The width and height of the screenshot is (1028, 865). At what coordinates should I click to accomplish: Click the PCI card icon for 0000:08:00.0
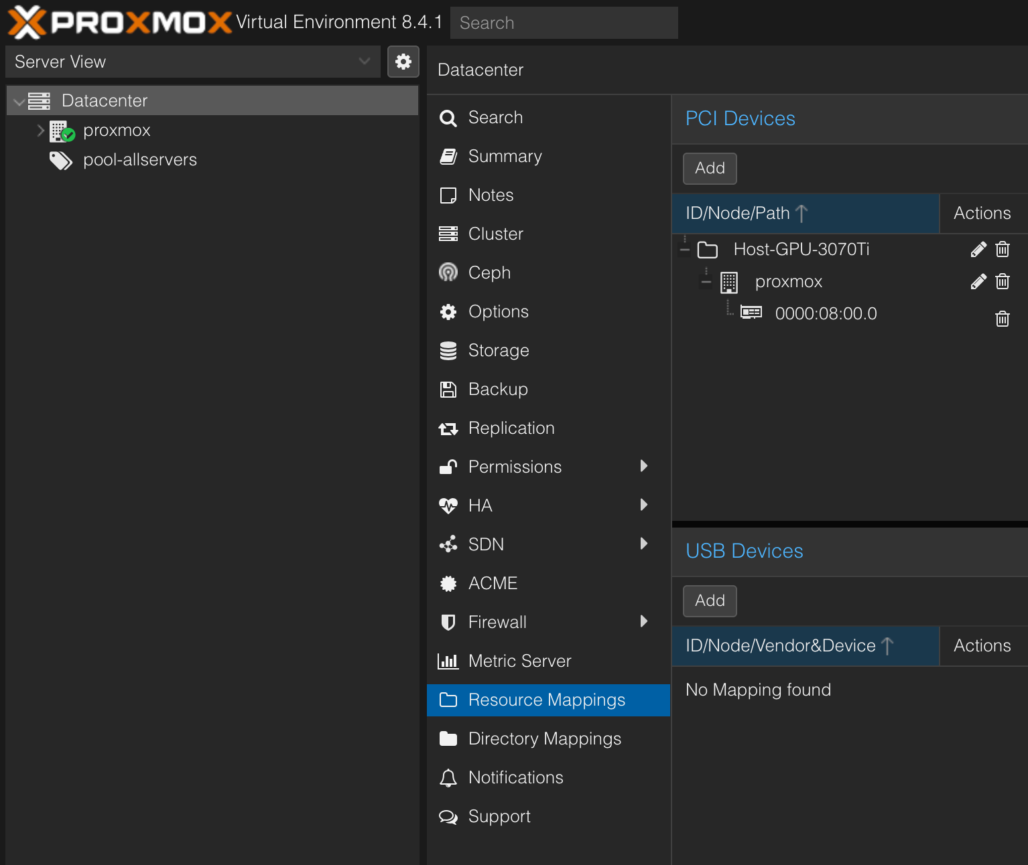[751, 312]
